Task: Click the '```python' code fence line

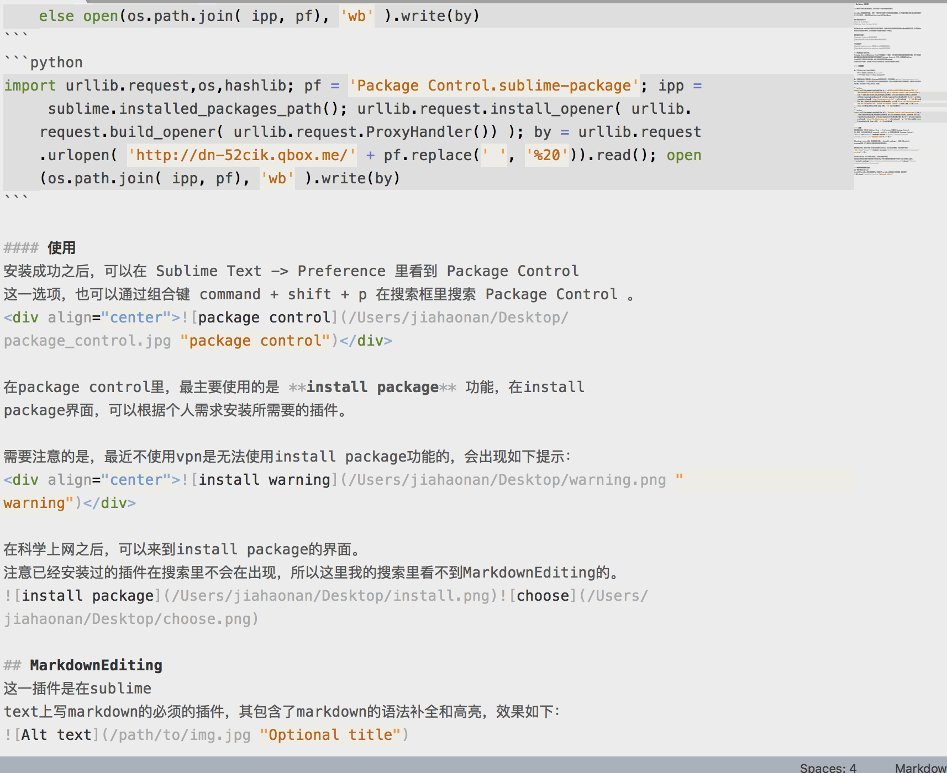Action: (x=43, y=62)
